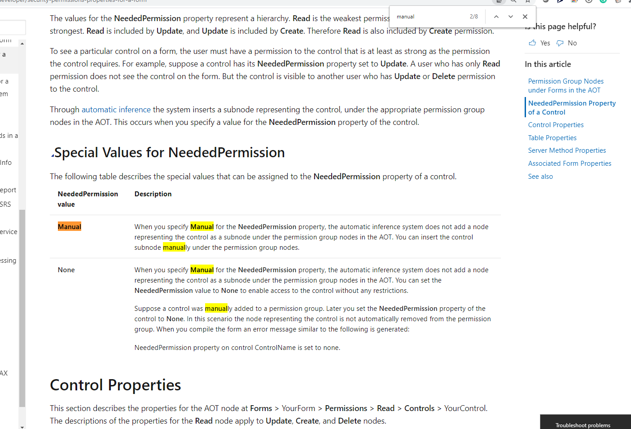This screenshot has width=631, height=429.
Task: Close the find-in-page bar
Action: click(x=525, y=17)
